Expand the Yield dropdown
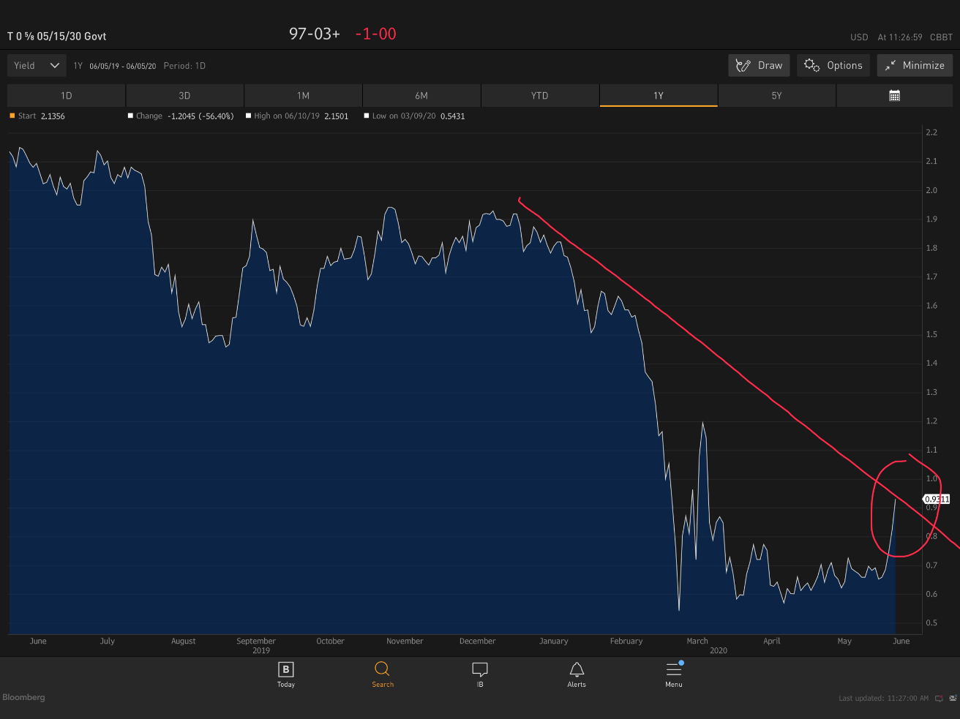 click(37, 65)
